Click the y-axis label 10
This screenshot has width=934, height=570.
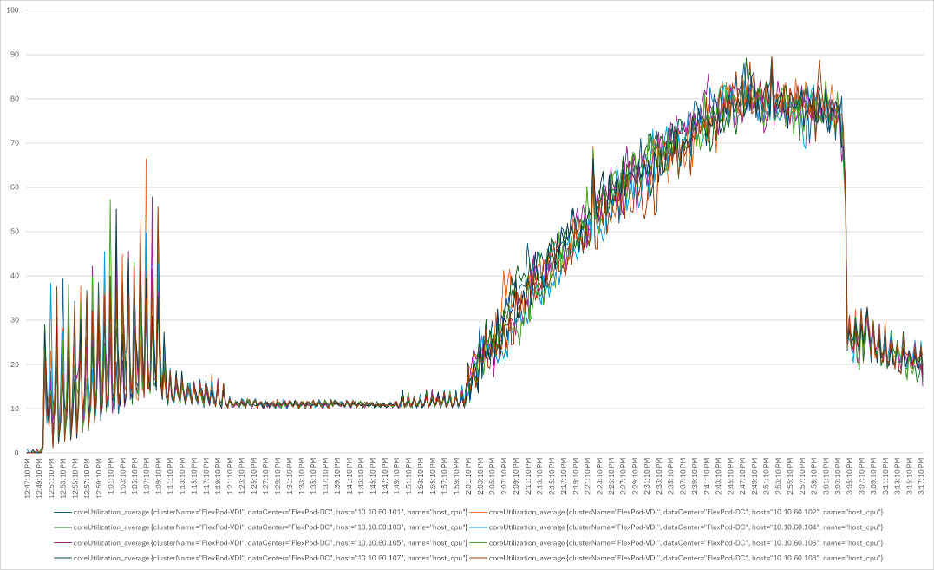tap(14, 409)
